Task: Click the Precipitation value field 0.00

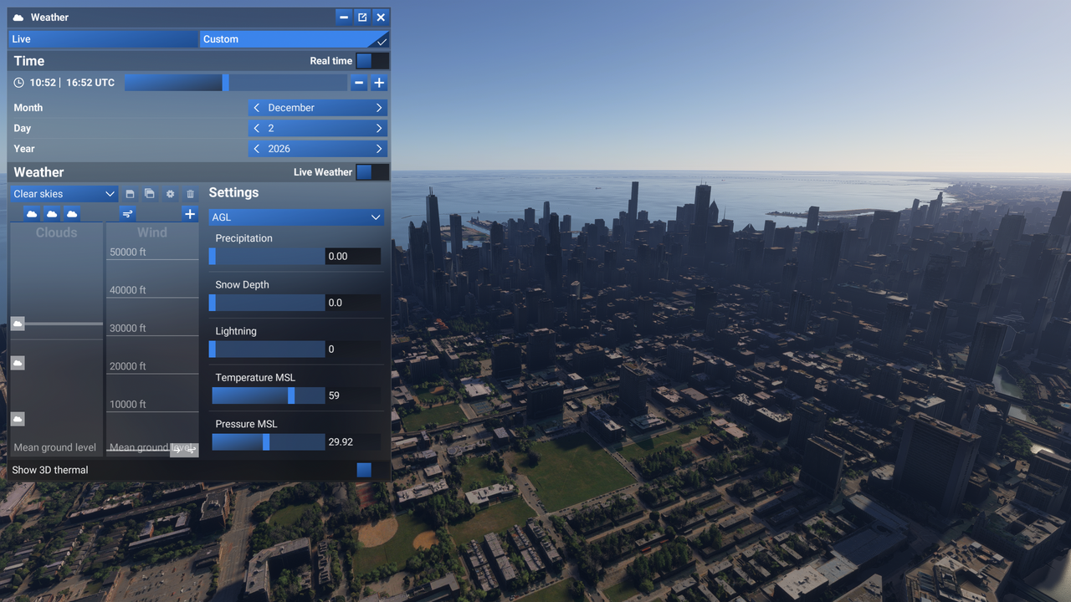Action: tap(353, 256)
